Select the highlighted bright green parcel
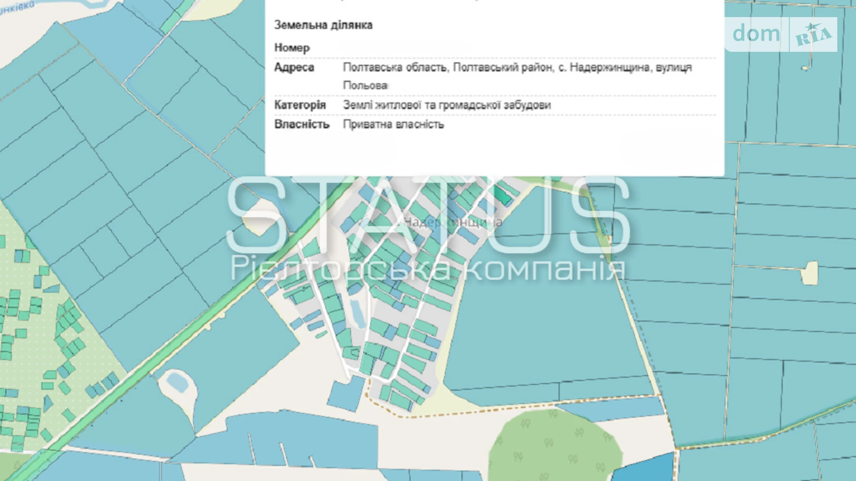The width and height of the screenshot is (856, 481). click(502, 196)
